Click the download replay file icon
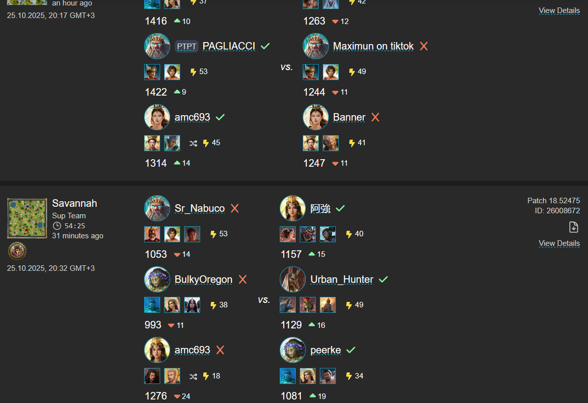Viewport: 588px width, 403px height. [573, 227]
